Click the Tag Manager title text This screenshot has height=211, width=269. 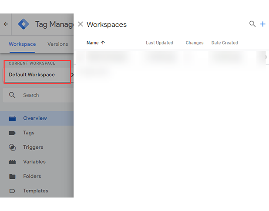(54, 24)
